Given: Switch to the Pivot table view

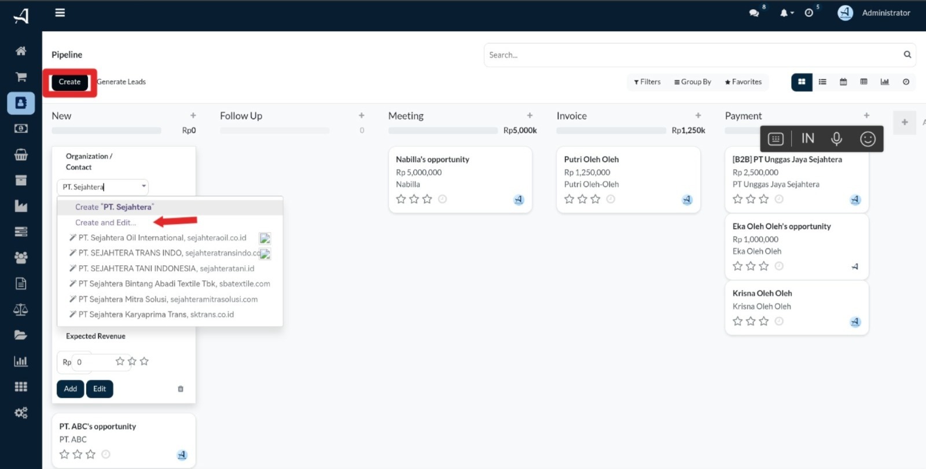Looking at the screenshot, I should (x=864, y=82).
